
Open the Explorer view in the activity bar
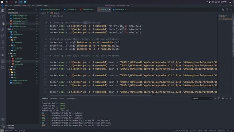coord(3,10)
